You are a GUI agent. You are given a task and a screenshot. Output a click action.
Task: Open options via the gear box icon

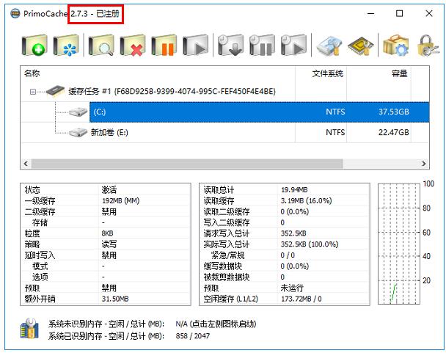click(395, 46)
